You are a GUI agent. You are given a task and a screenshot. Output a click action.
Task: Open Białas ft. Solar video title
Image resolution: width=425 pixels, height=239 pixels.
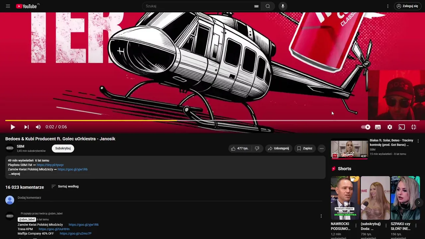pyautogui.click(x=391, y=143)
